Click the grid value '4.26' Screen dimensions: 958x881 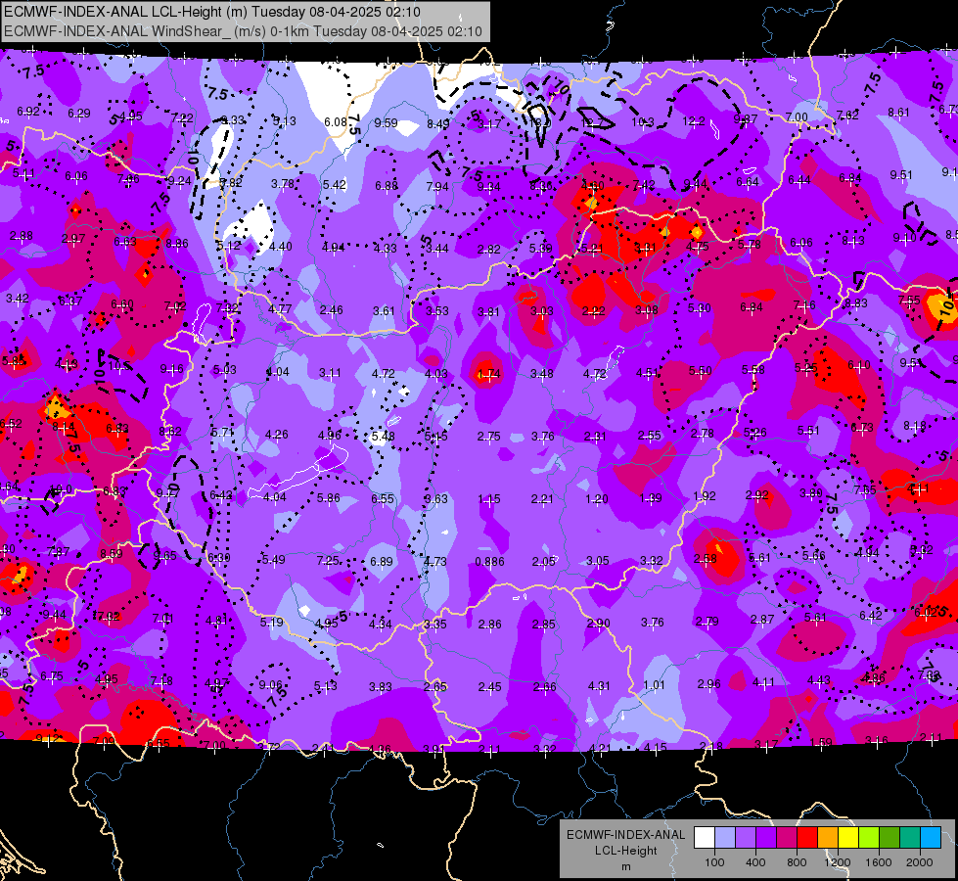coord(276,435)
